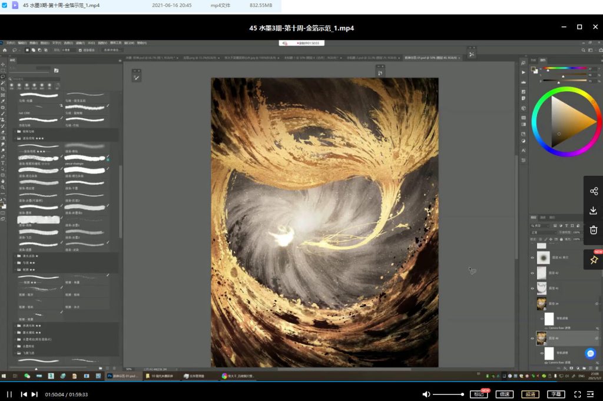Image resolution: width=603 pixels, height=401 pixels.
Task: Select the 45 水墨3期 mp4 file tab
Action: 61,5
